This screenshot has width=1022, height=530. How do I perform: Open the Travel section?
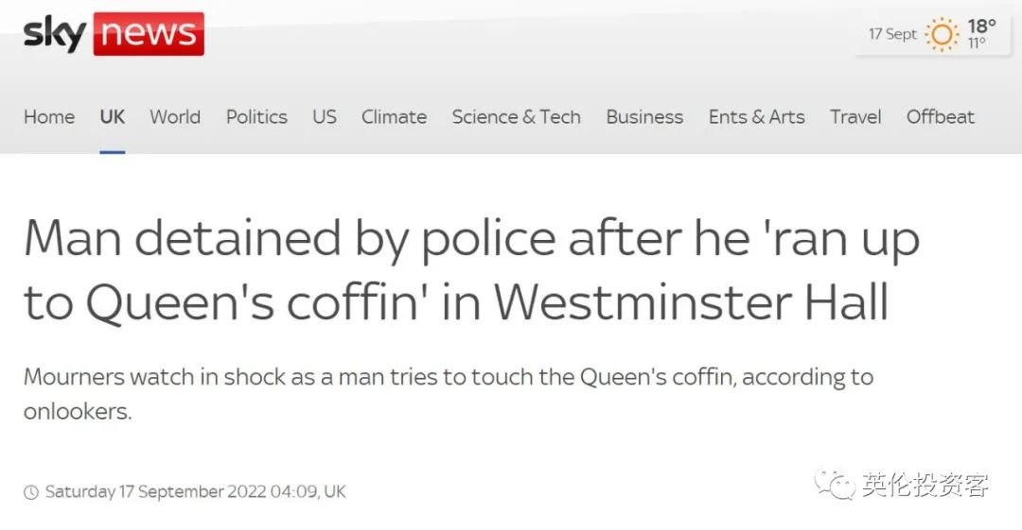(x=855, y=116)
